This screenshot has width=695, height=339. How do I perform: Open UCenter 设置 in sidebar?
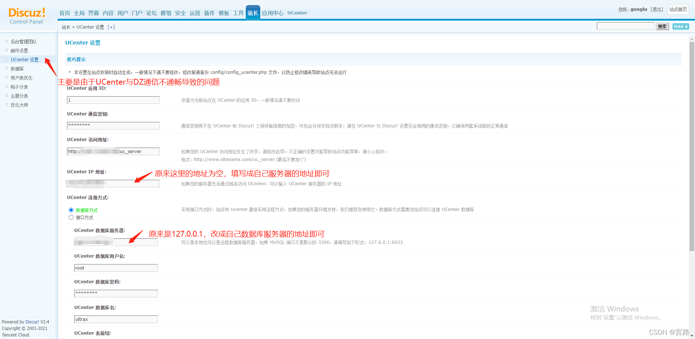[25, 60]
